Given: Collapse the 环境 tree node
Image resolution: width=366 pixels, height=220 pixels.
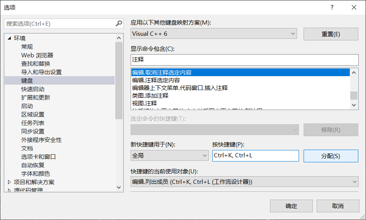Looking at the screenshot, I should click(9, 38).
